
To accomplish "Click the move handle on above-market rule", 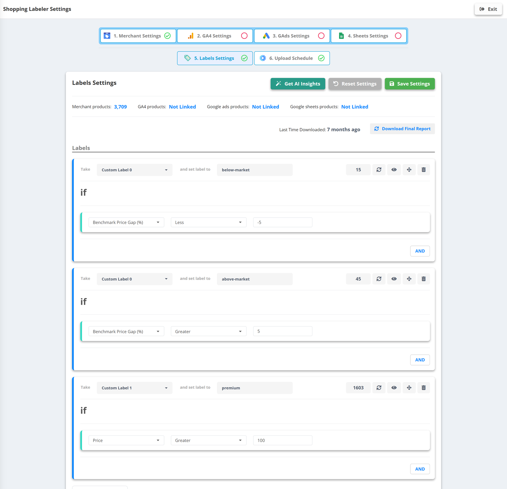I will 409,279.
